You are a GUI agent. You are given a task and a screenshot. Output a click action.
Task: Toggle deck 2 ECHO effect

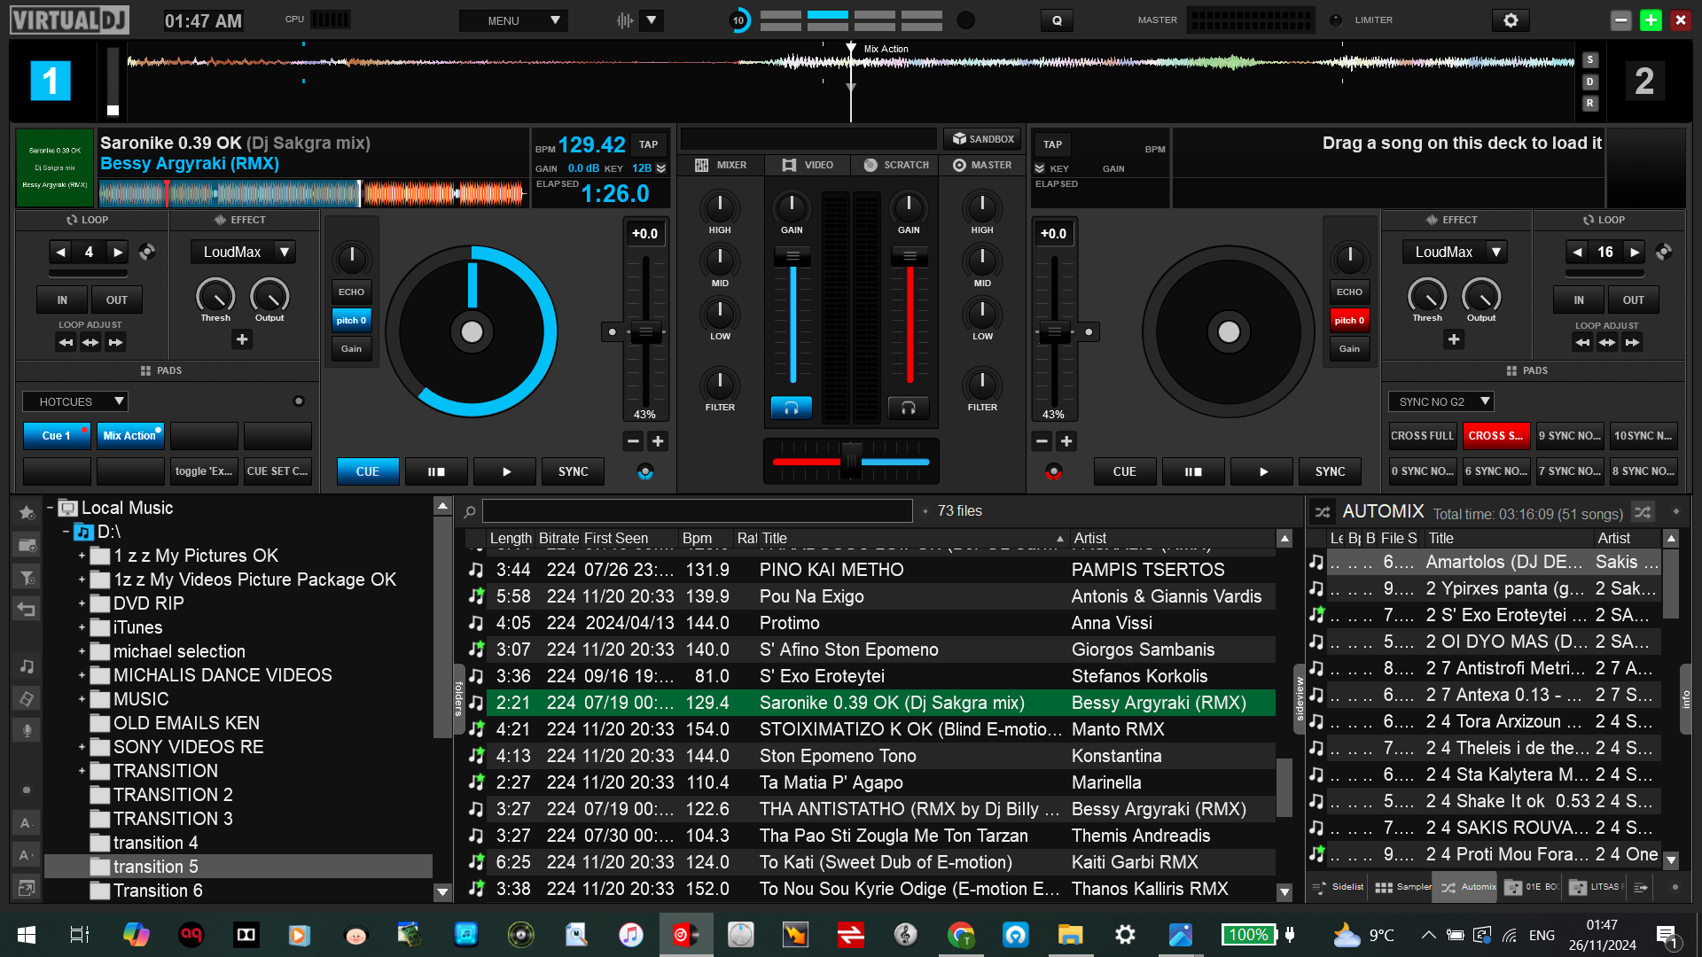click(x=1349, y=292)
